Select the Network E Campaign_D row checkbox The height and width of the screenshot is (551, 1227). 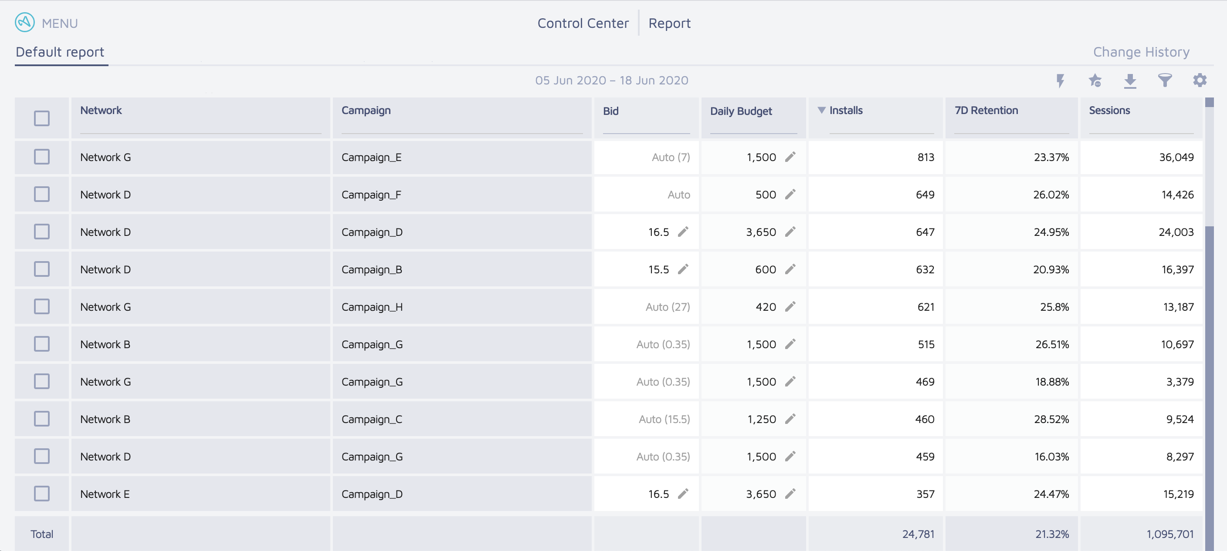click(x=41, y=494)
